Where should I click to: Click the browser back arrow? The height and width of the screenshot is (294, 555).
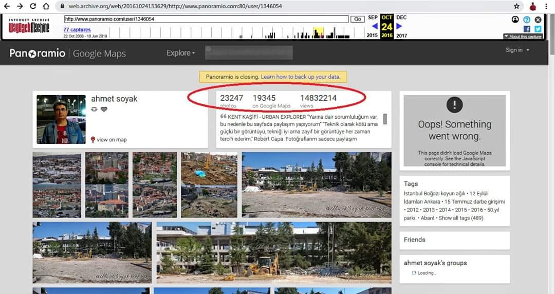pyautogui.click(x=7, y=6)
